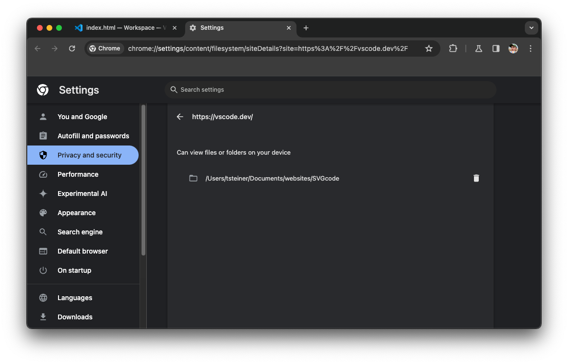Open the https://vscode.dev/ link

(x=222, y=117)
